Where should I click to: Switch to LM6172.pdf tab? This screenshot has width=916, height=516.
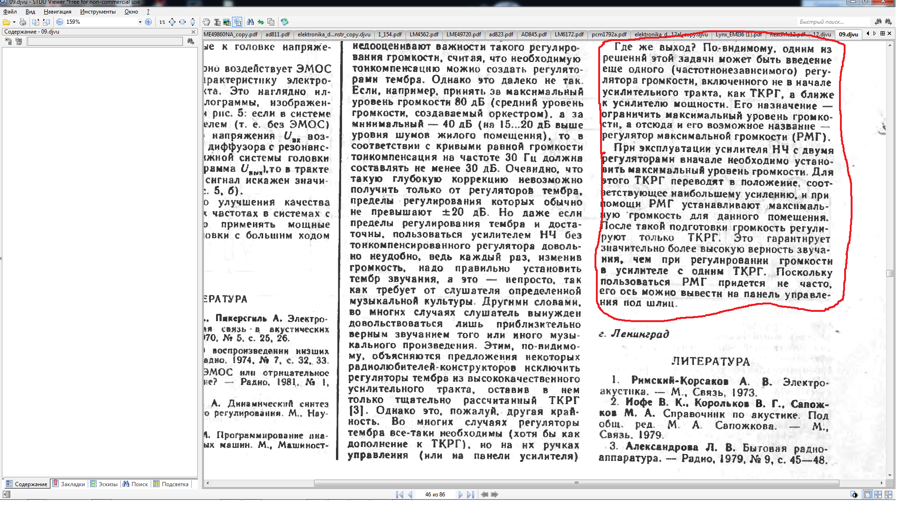click(x=569, y=34)
